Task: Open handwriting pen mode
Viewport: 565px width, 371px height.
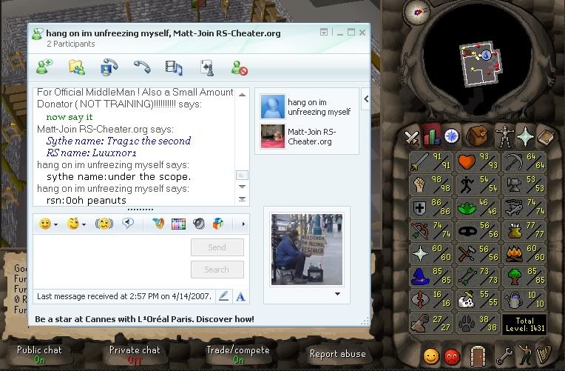Action: click(223, 297)
